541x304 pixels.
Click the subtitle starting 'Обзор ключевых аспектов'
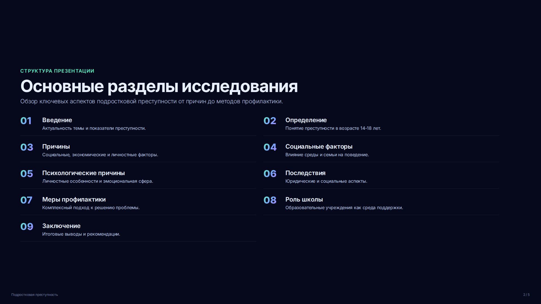coord(152,101)
